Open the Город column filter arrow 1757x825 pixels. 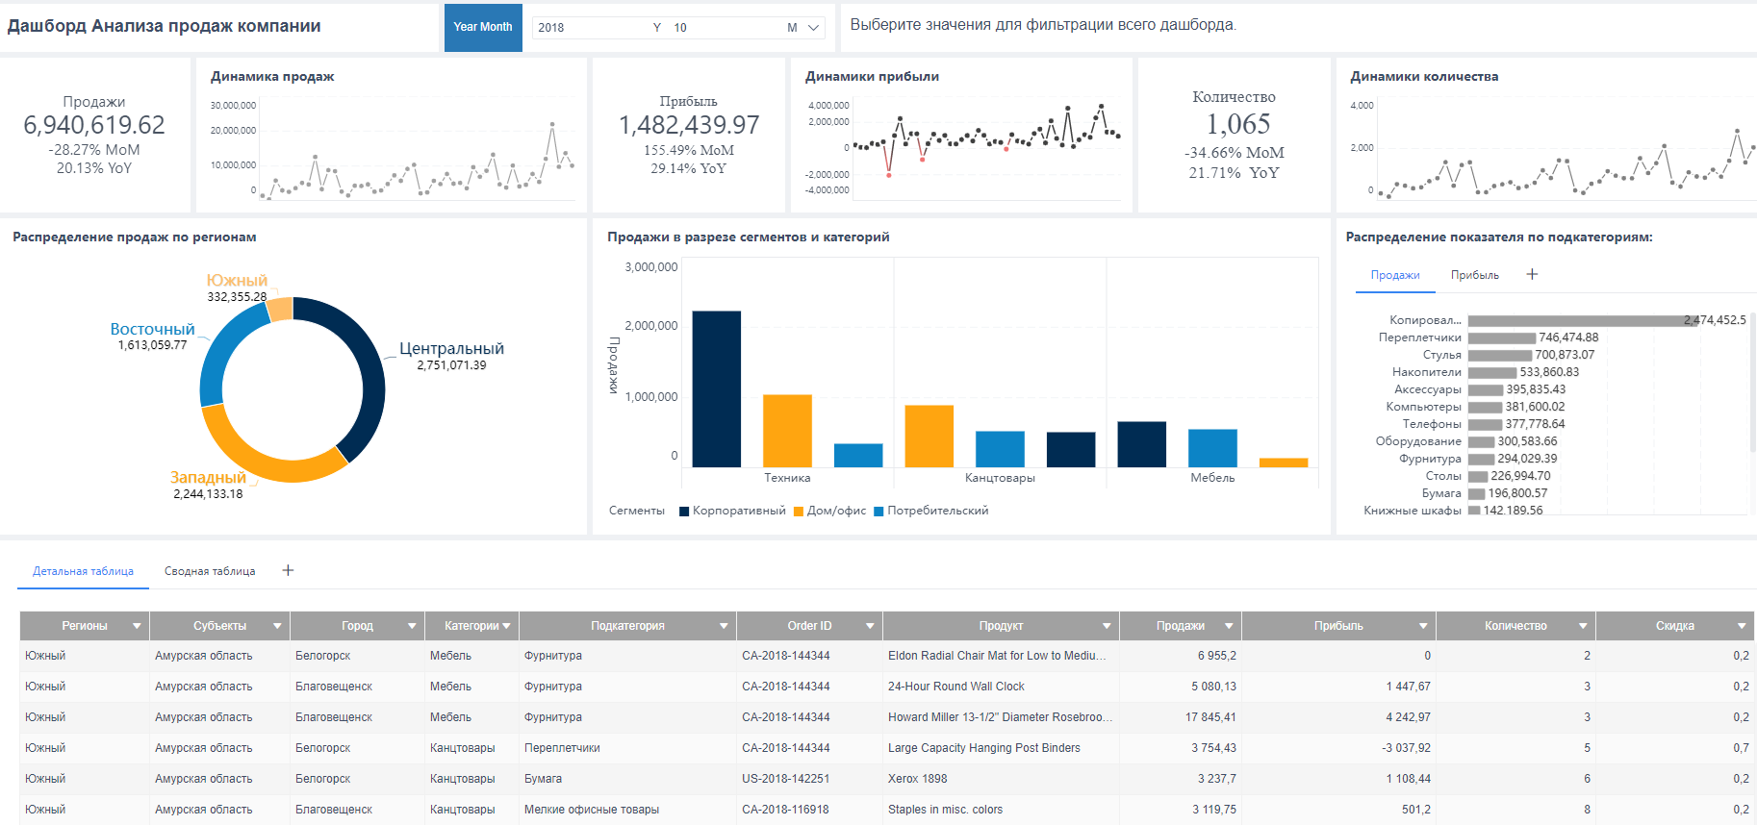click(x=412, y=626)
